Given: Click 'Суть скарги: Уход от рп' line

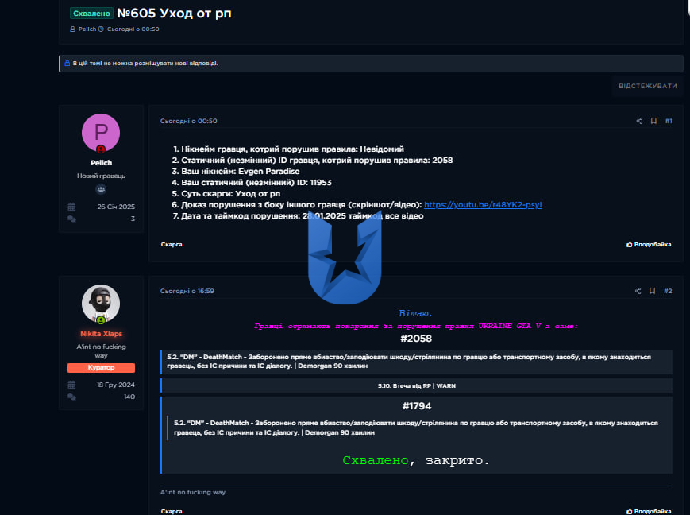Looking at the screenshot, I should click(x=230, y=193).
